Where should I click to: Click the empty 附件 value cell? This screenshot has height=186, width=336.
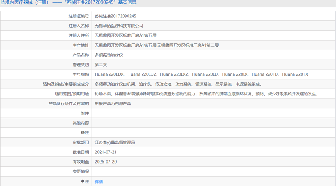pyautogui.click(x=213, y=113)
